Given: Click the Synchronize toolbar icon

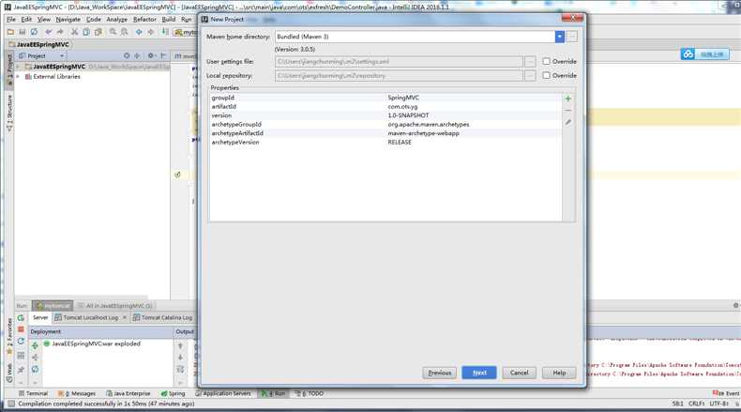Looking at the screenshot, I should pos(34,32).
